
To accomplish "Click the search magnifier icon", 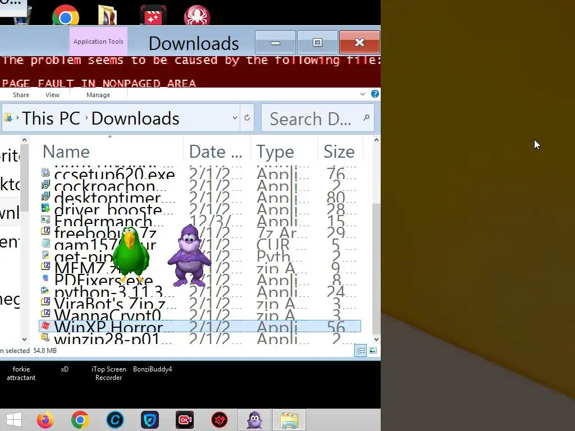I will pos(366,118).
